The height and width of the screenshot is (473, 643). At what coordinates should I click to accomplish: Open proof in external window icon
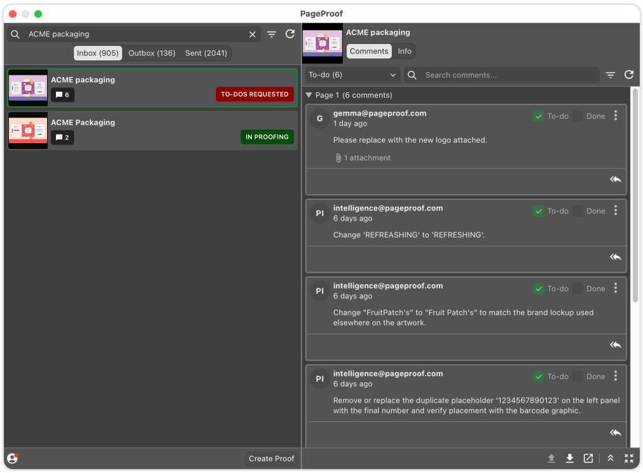tap(588, 459)
